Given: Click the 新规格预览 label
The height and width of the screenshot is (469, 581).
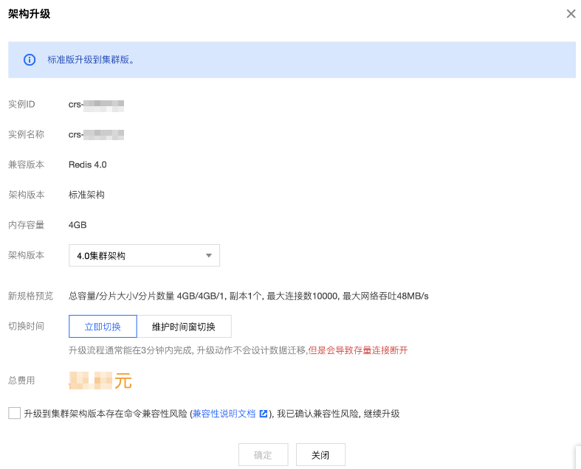Looking at the screenshot, I should [x=31, y=296].
